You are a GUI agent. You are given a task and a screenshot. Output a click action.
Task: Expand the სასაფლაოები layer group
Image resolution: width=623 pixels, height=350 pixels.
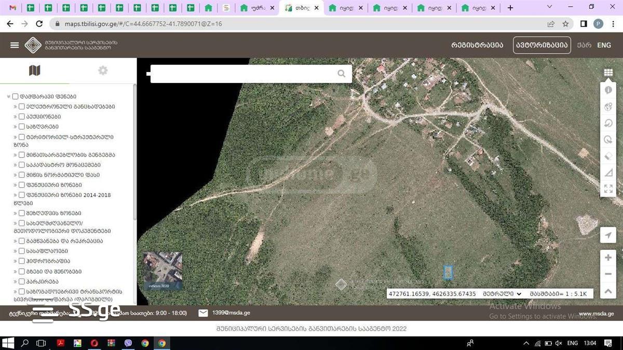[x=16, y=251]
